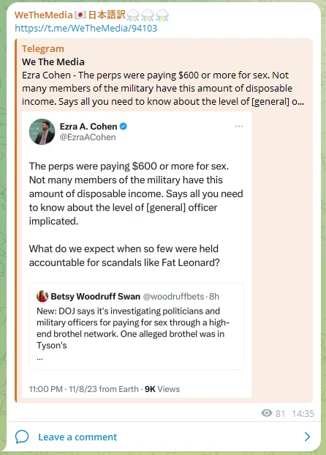Image resolution: width=326 pixels, height=455 pixels.
Task: Expand comments with the right chevron arrow
Action: 307,437
